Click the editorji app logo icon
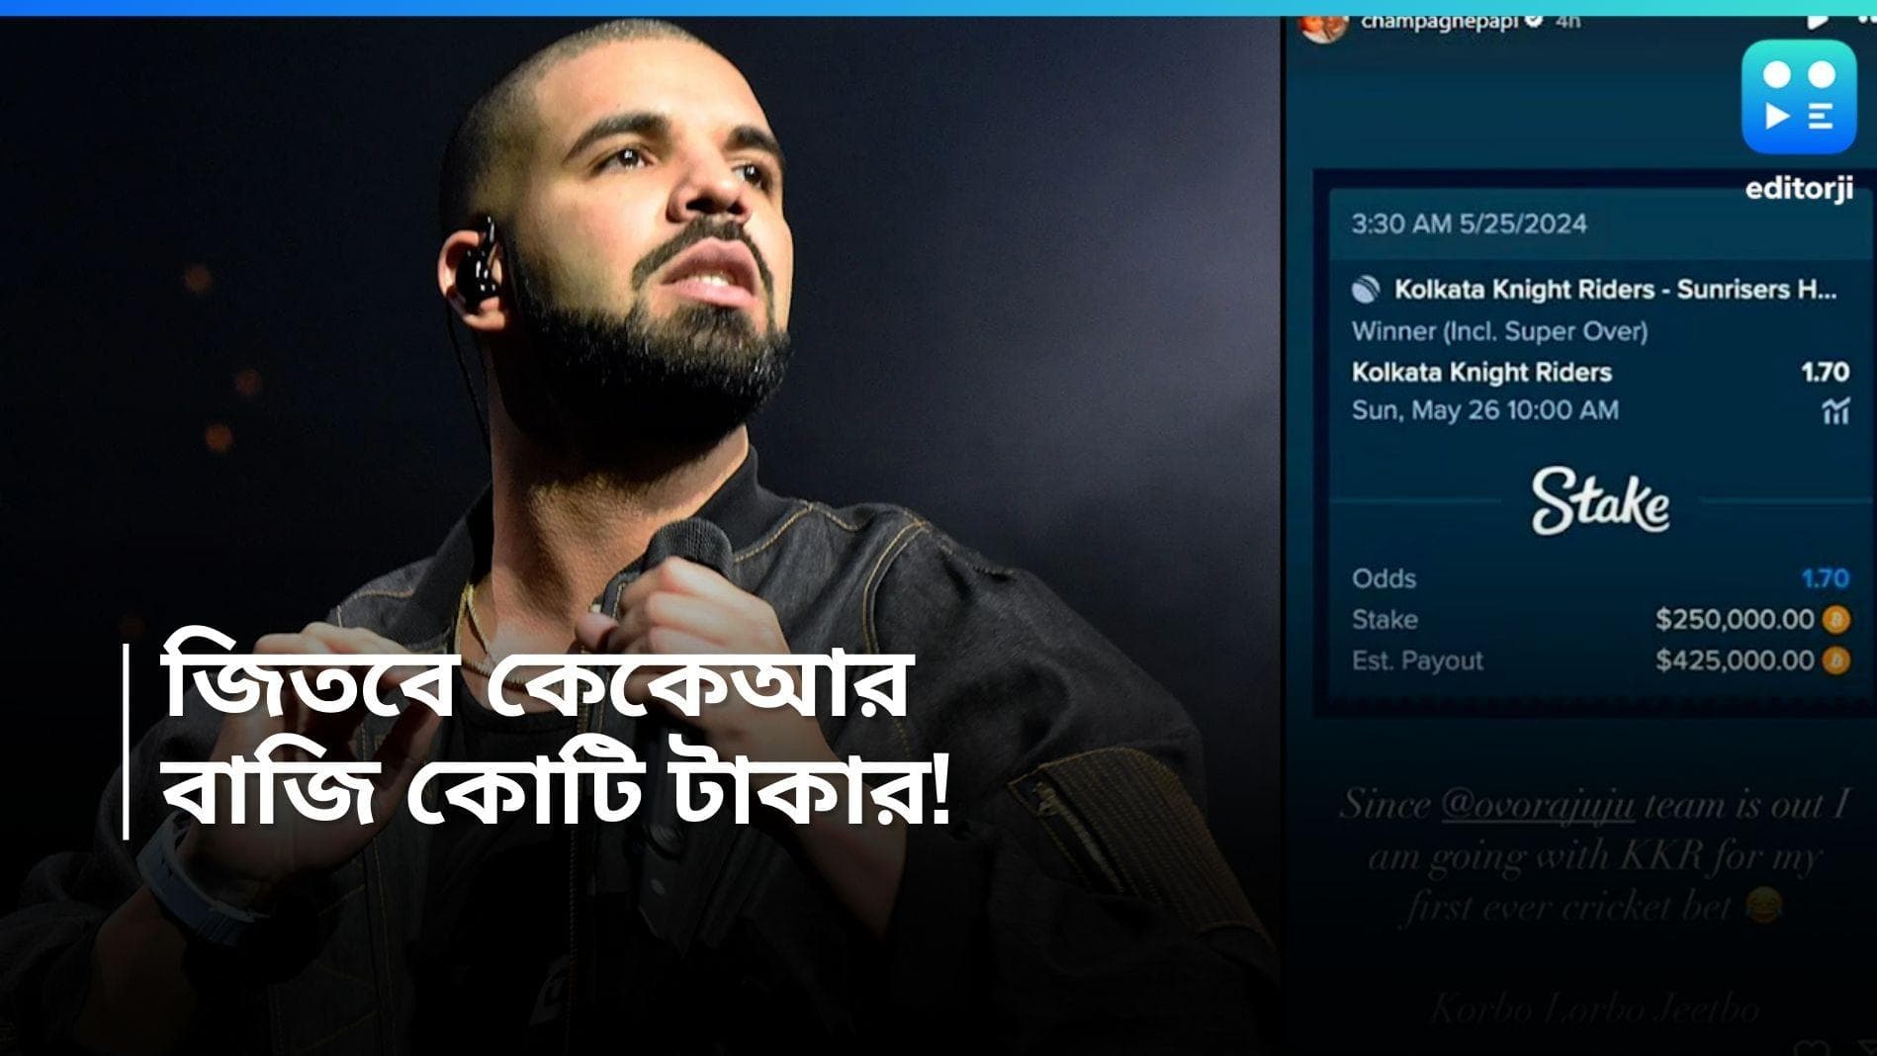The image size is (1877, 1056). (1799, 96)
